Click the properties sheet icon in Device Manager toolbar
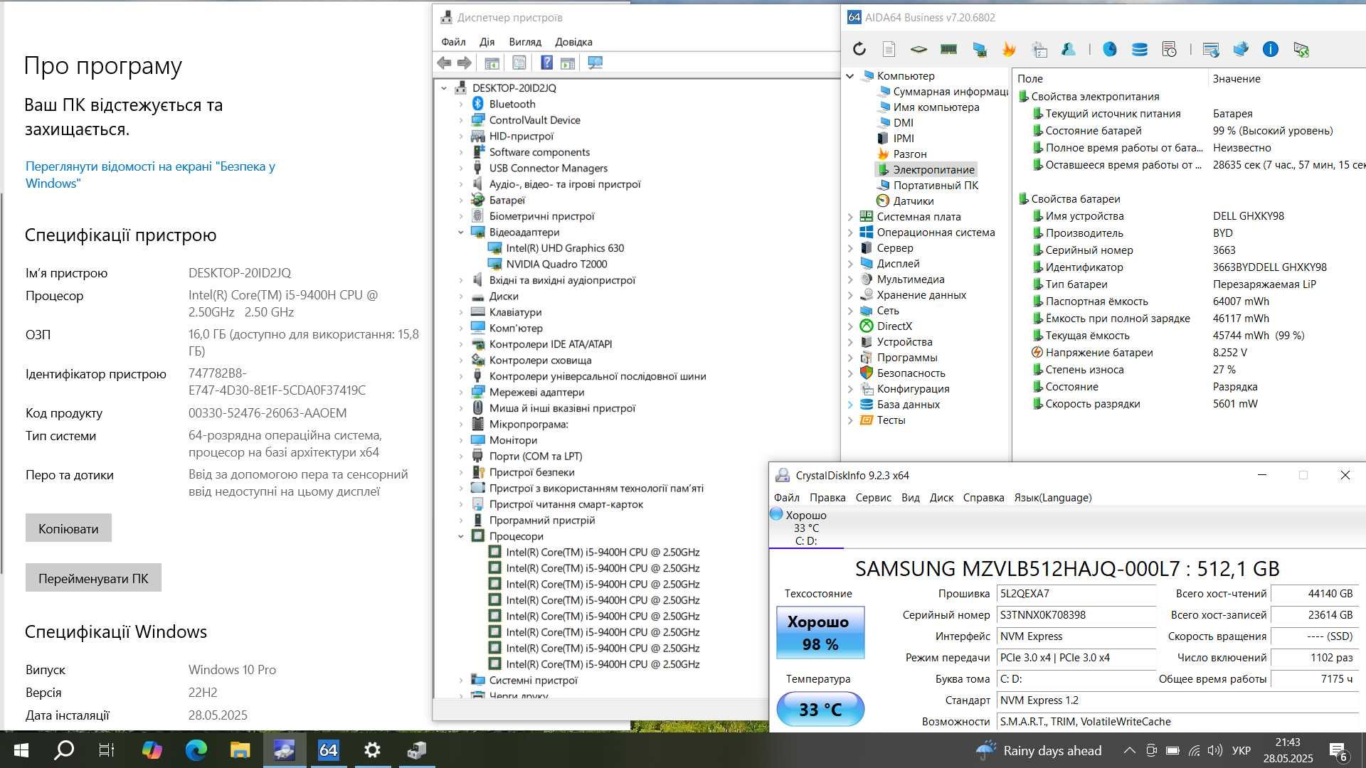 pyautogui.click(x=519, y=63)
